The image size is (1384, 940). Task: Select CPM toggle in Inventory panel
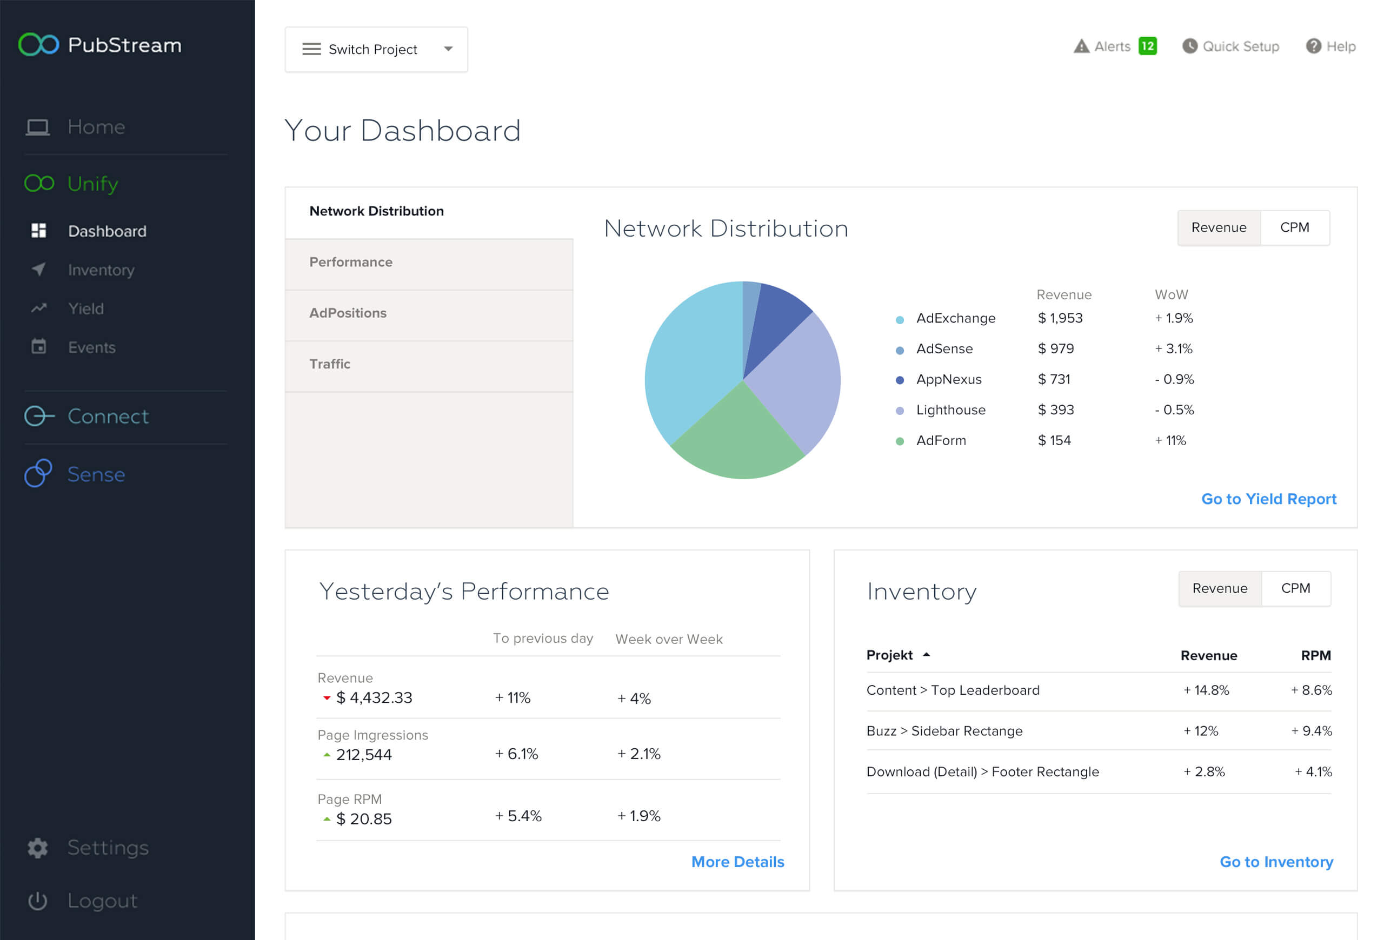pos(1296,588)
